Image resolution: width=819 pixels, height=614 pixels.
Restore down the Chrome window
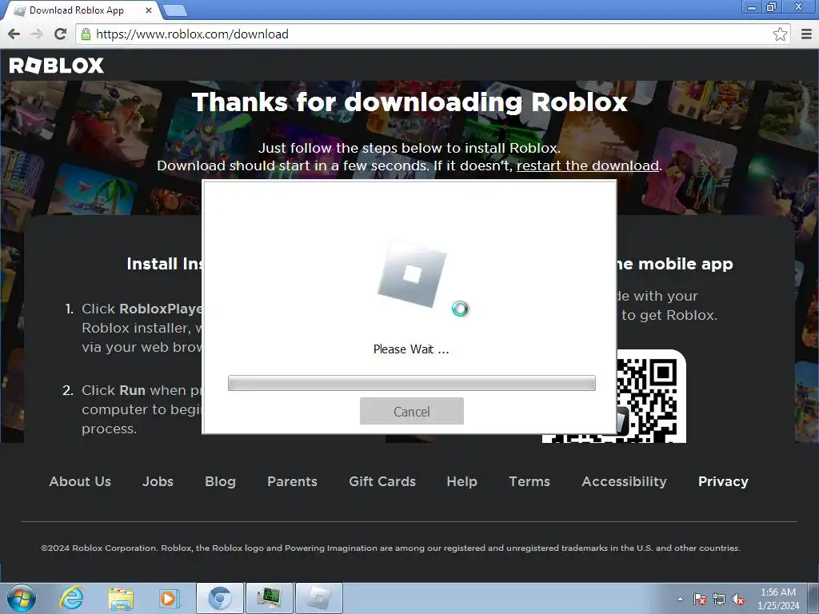point(771,7)
